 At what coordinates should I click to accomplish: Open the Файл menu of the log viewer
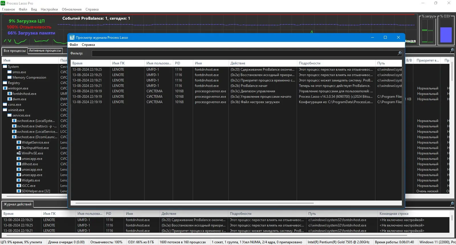(x=74, y=45)
